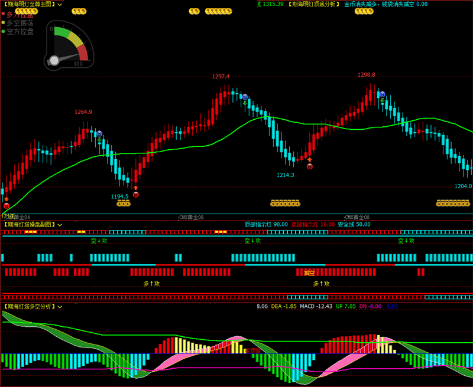Click the 1297.4 high price label
Image resolution: width=473 pixels, height=387 pixels.
coord(221,77)
